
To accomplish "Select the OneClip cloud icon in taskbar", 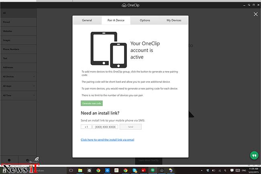I will coord(162,170).
